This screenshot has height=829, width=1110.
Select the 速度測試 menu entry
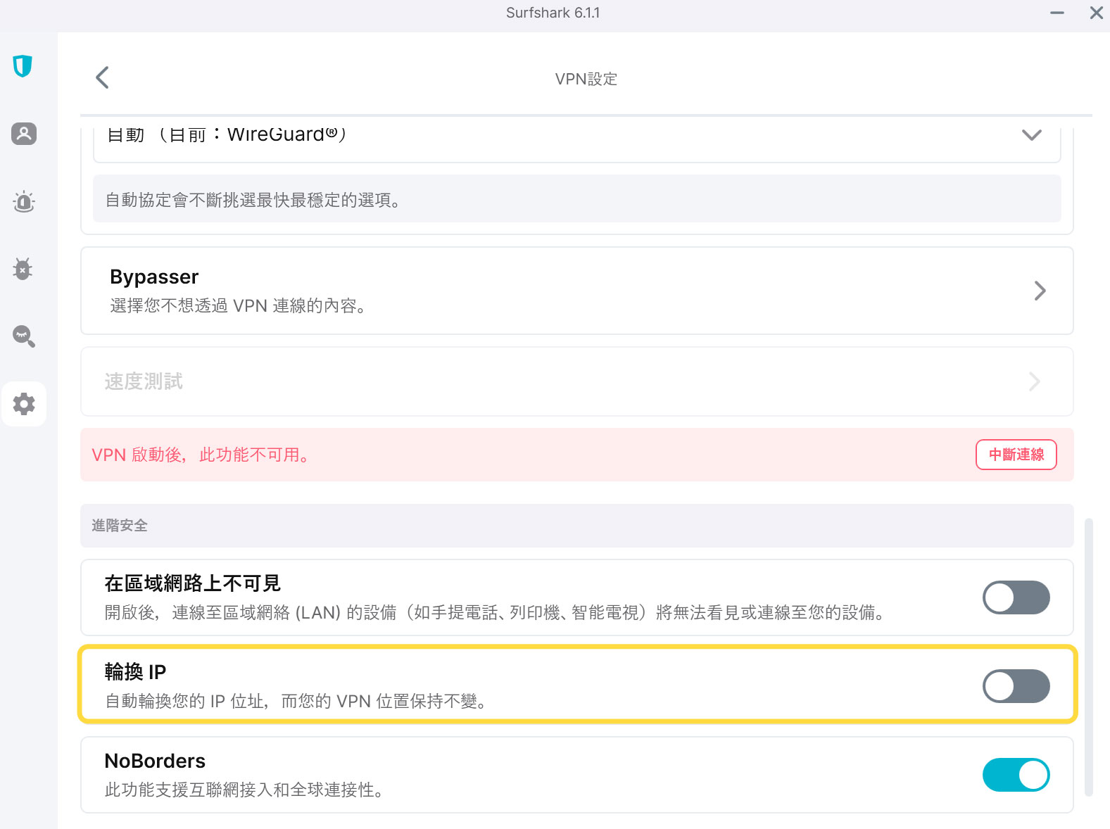(144, 381)
